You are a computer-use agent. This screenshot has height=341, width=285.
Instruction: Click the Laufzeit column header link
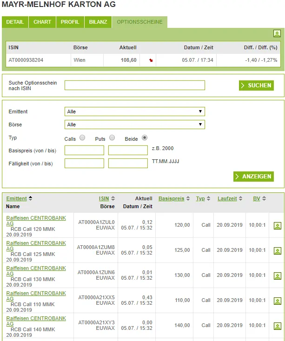click(x=227, y=198)
